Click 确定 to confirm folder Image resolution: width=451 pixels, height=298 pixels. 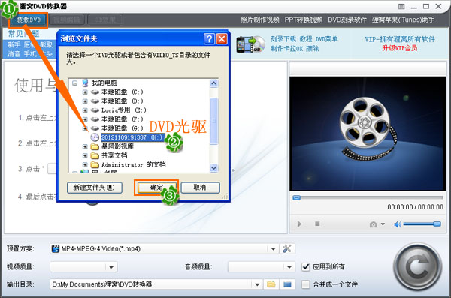(x=156, y=188)
